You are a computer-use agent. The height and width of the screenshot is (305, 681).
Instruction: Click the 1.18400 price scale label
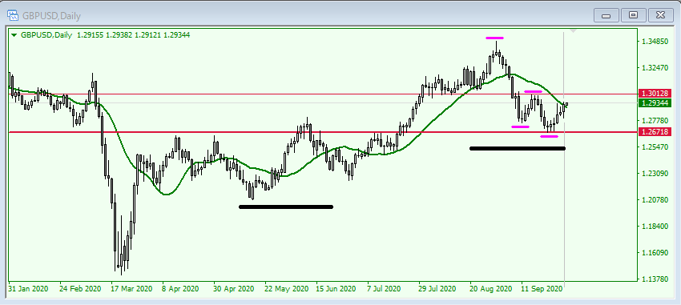click(x=655, y=227)
